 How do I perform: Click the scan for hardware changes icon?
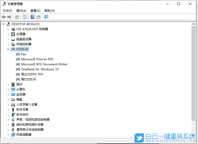pos(46,17)
